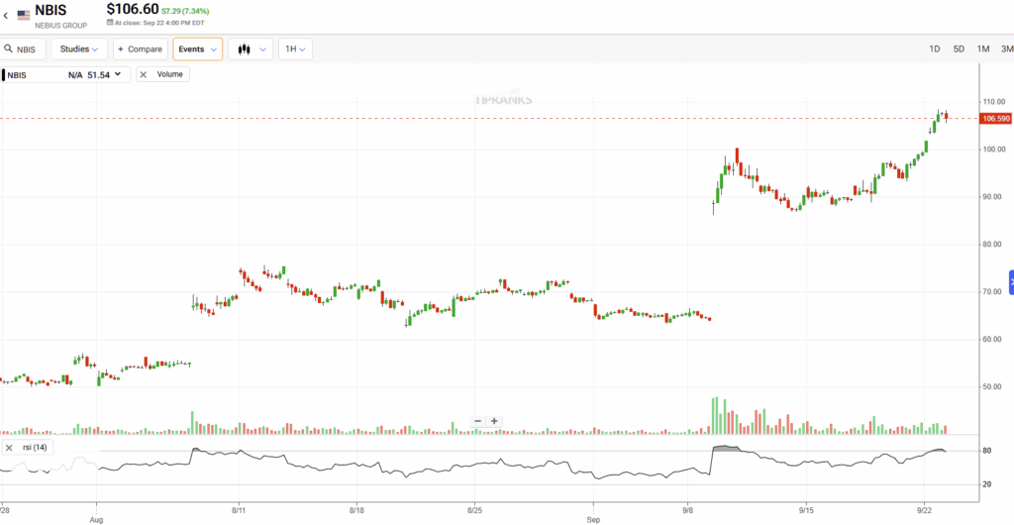
Task: Click the $106.60 price in the header
Action: pyautogui.click(x=133, y=9)
